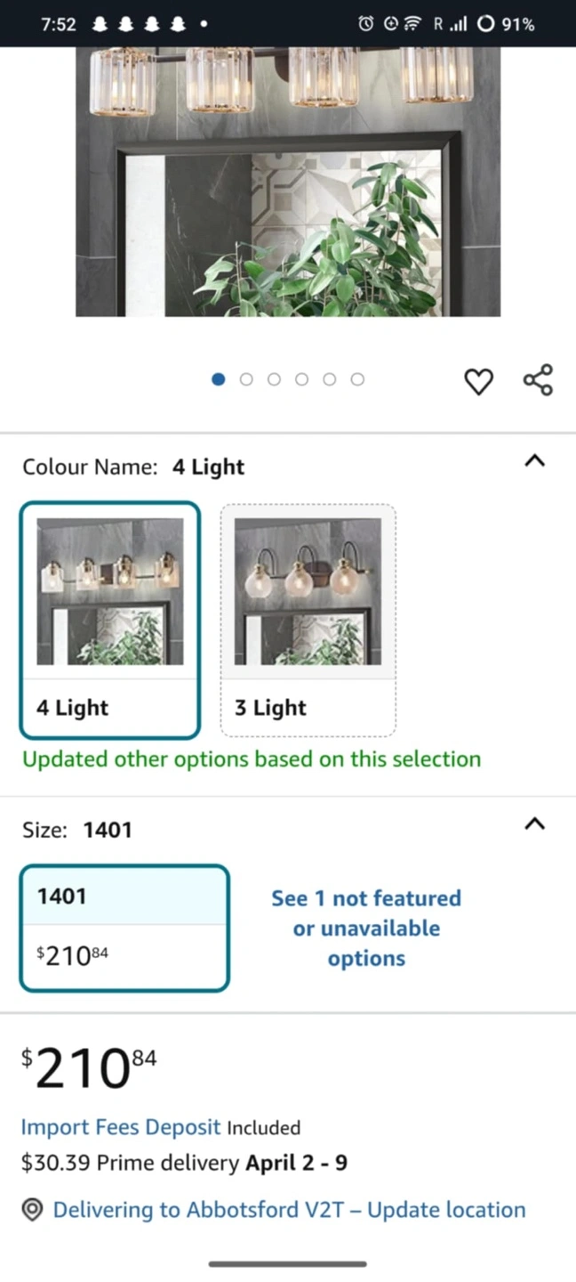The width and height of the screenshot is (576, 1282).
Task: Select the 3 Light colour option
Action: (x=308, y=620)
